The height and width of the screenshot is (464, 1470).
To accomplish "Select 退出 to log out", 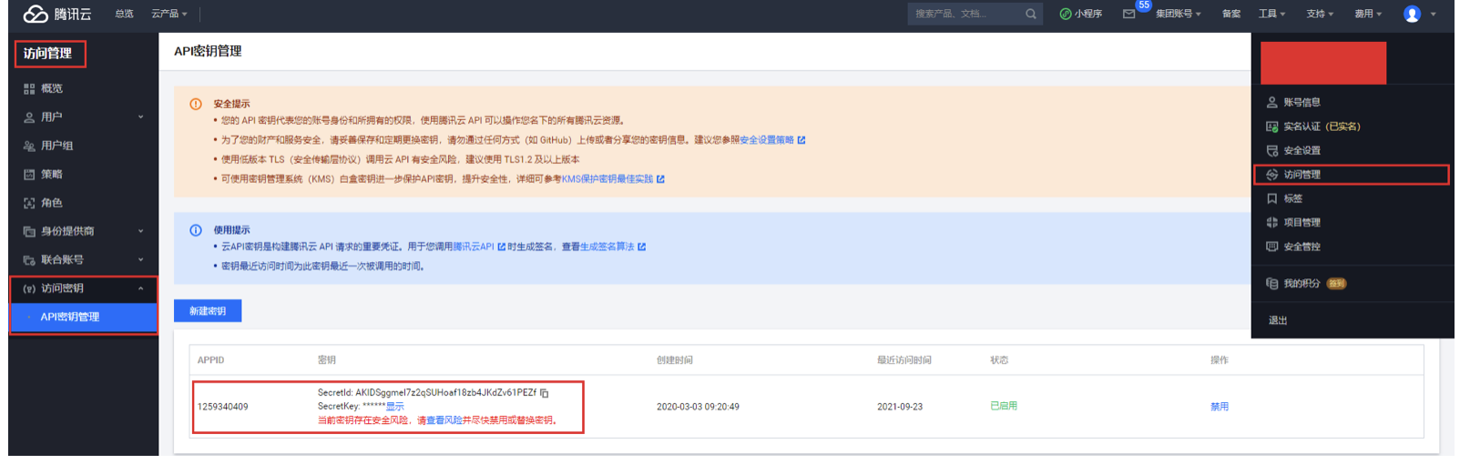I will 1278,321.
